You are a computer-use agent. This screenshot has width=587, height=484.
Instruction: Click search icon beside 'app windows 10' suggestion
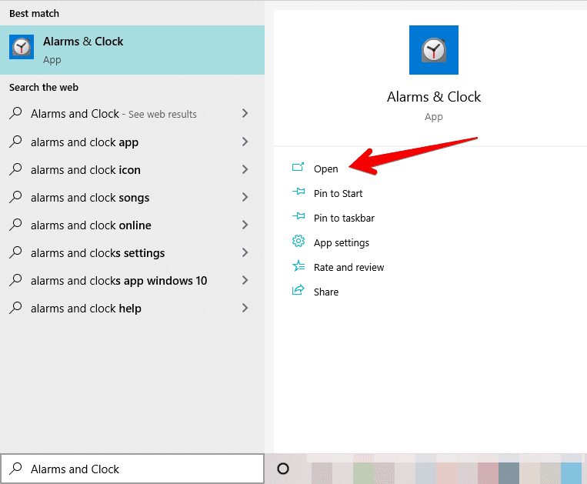pyautogui.click(x=15, y=280)
